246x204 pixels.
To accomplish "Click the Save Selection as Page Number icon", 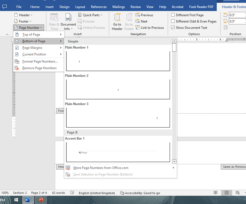I will click(68, 174).
